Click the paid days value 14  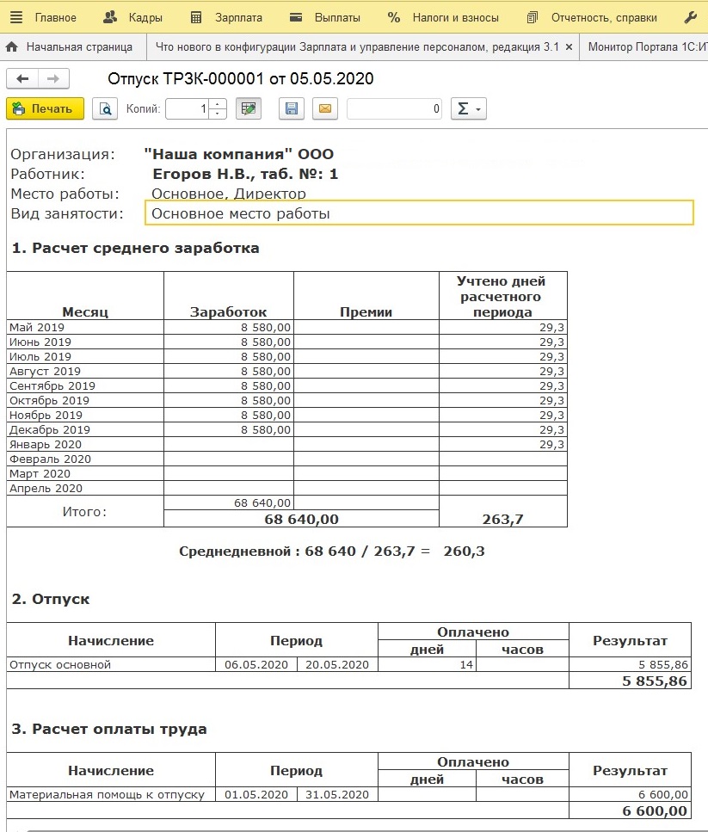click(x=427, y=664)
